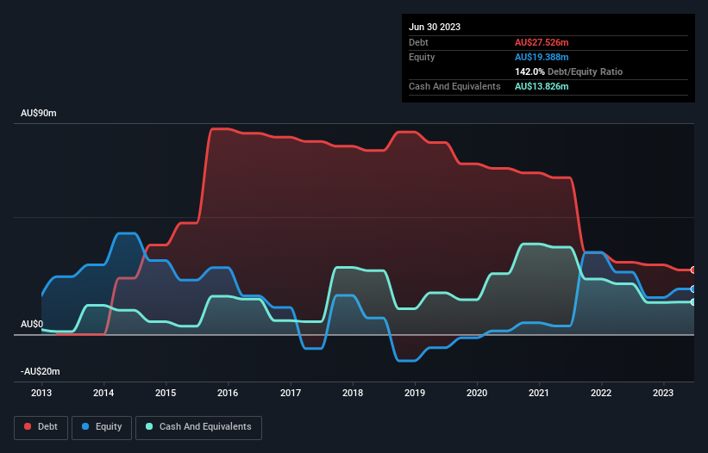Click the 2021 x-axis label
The width and height of the screenshot is (708, 453).
click(539, 393)
